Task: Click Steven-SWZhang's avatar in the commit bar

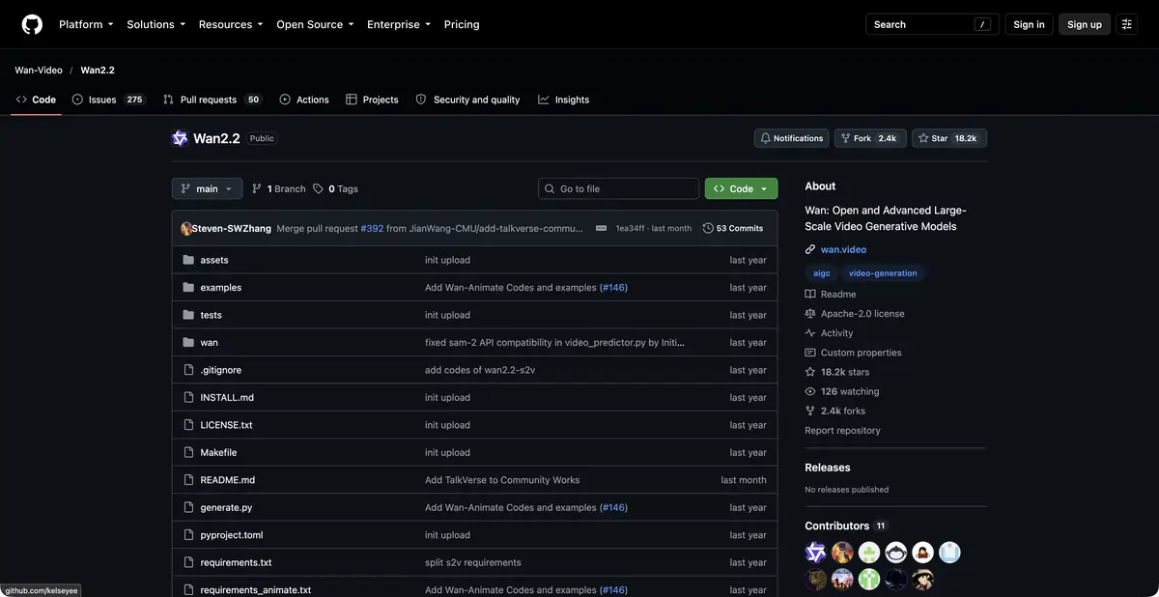Action: (186, 228)
